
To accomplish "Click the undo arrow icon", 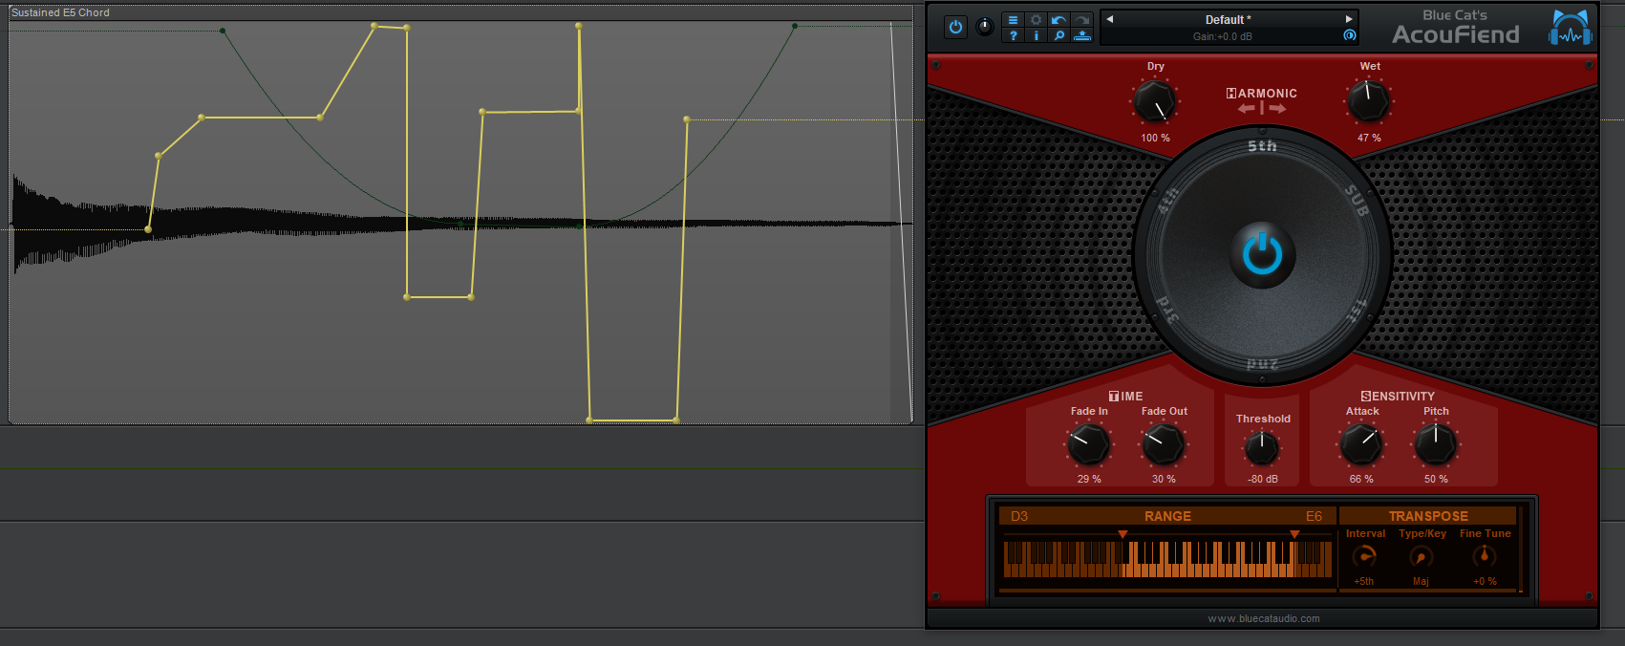I will [1058, 20].
